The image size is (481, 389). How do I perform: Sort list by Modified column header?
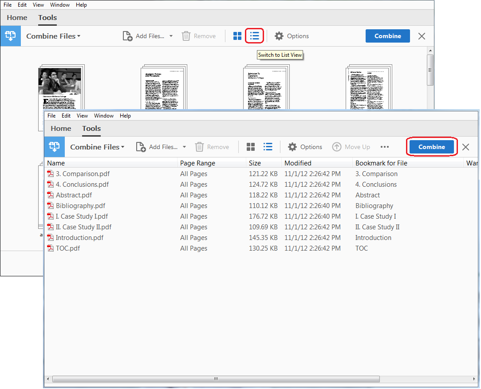[317, 163]
